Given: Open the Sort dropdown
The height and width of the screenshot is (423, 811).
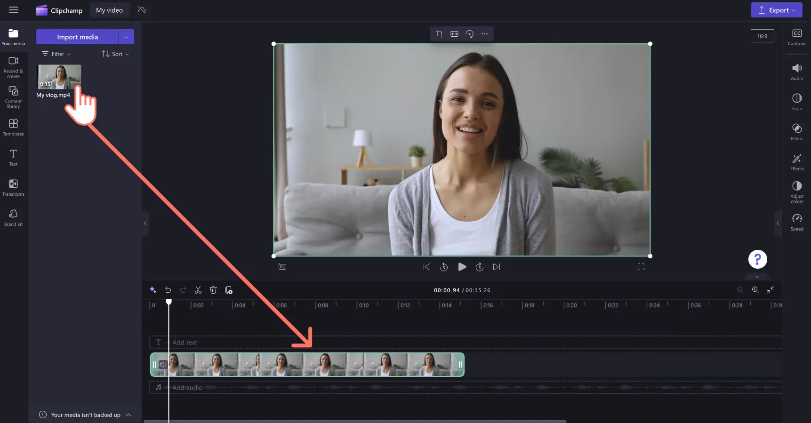Looking at the screenshot, I should [x=115, y=54].
